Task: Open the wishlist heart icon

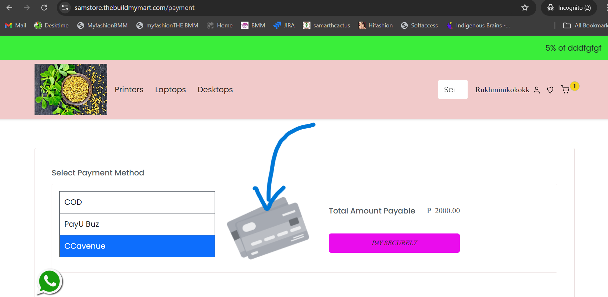Action: [550, 90]
